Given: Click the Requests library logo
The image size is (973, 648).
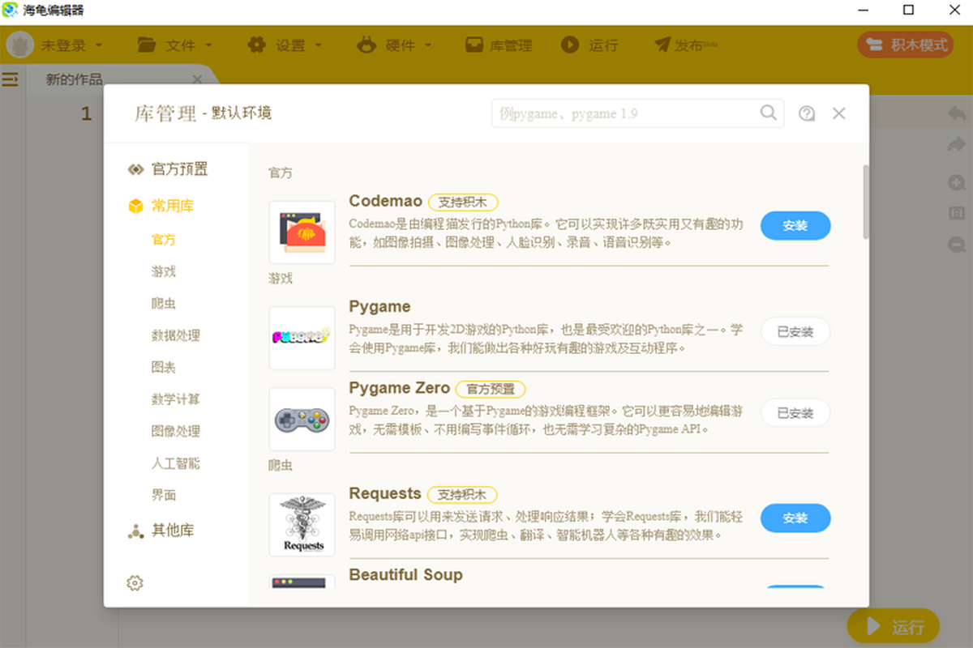Looking at the screenshot, I should 302,525.
